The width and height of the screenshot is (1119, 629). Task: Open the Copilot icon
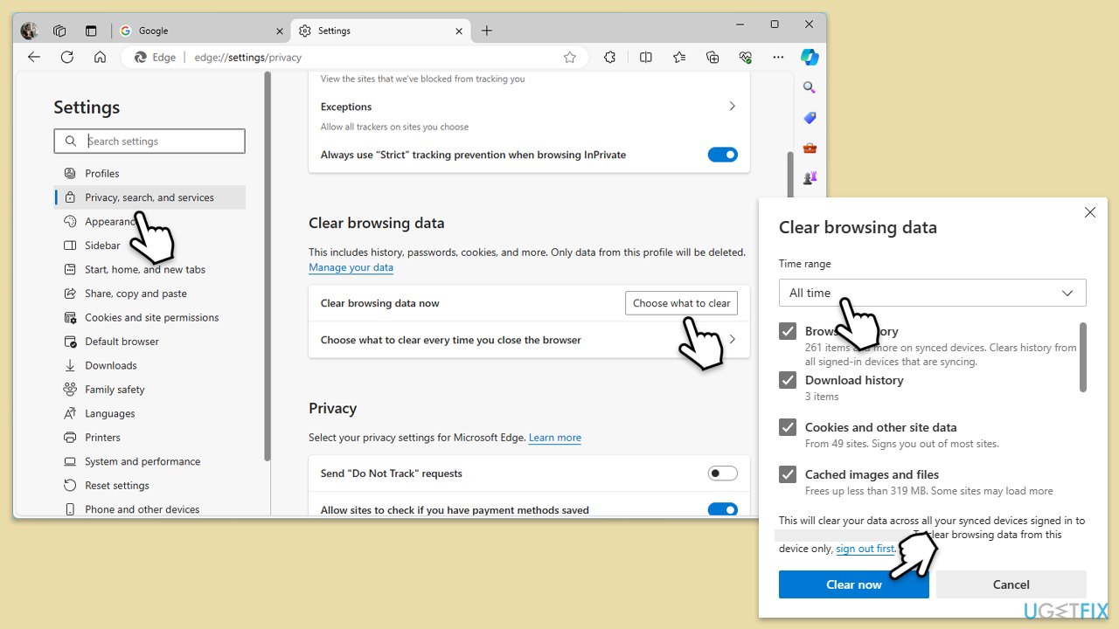[810, 57]
